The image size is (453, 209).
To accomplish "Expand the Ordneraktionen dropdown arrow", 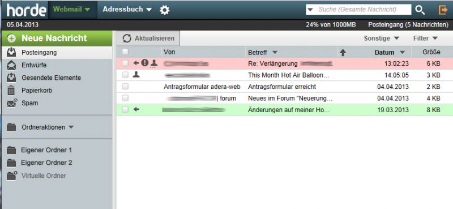I will coord(71,127).
